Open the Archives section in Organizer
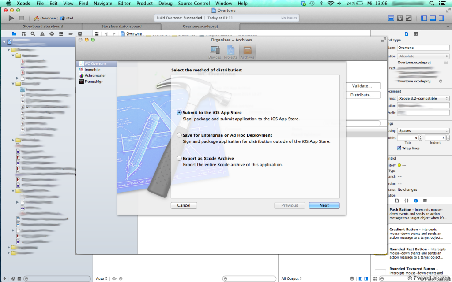This screenshot has width=452, height=282. click(x=247, y=52)
